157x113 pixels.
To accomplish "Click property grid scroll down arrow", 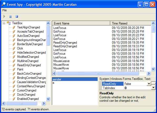I will click(x=154, y=88).
